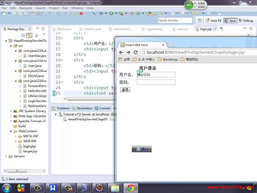
Task: Toggle Link with Editor in Package Explorer
Action: [x=29, y=35]
